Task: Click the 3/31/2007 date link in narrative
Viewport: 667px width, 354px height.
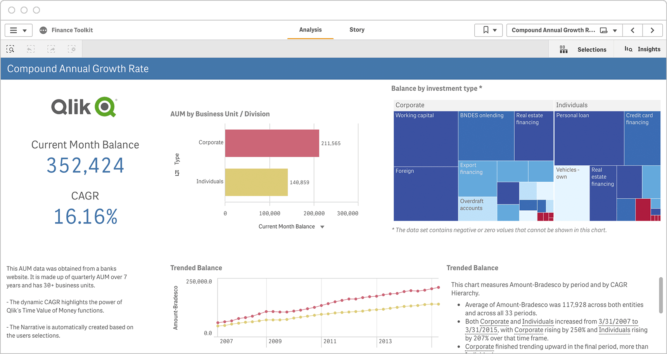Action: [x=615, y=321]
